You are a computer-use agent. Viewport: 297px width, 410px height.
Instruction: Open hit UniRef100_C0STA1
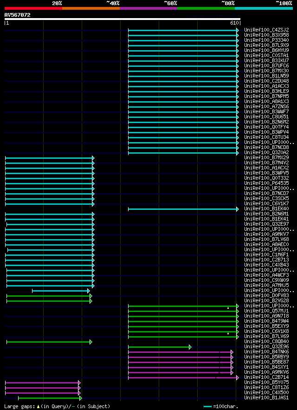point(266,55)
